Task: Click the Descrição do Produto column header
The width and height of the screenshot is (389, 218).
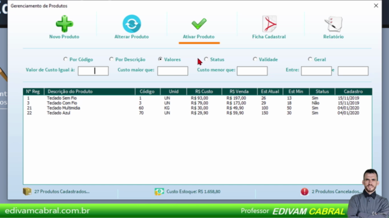Action: point(89,91)
